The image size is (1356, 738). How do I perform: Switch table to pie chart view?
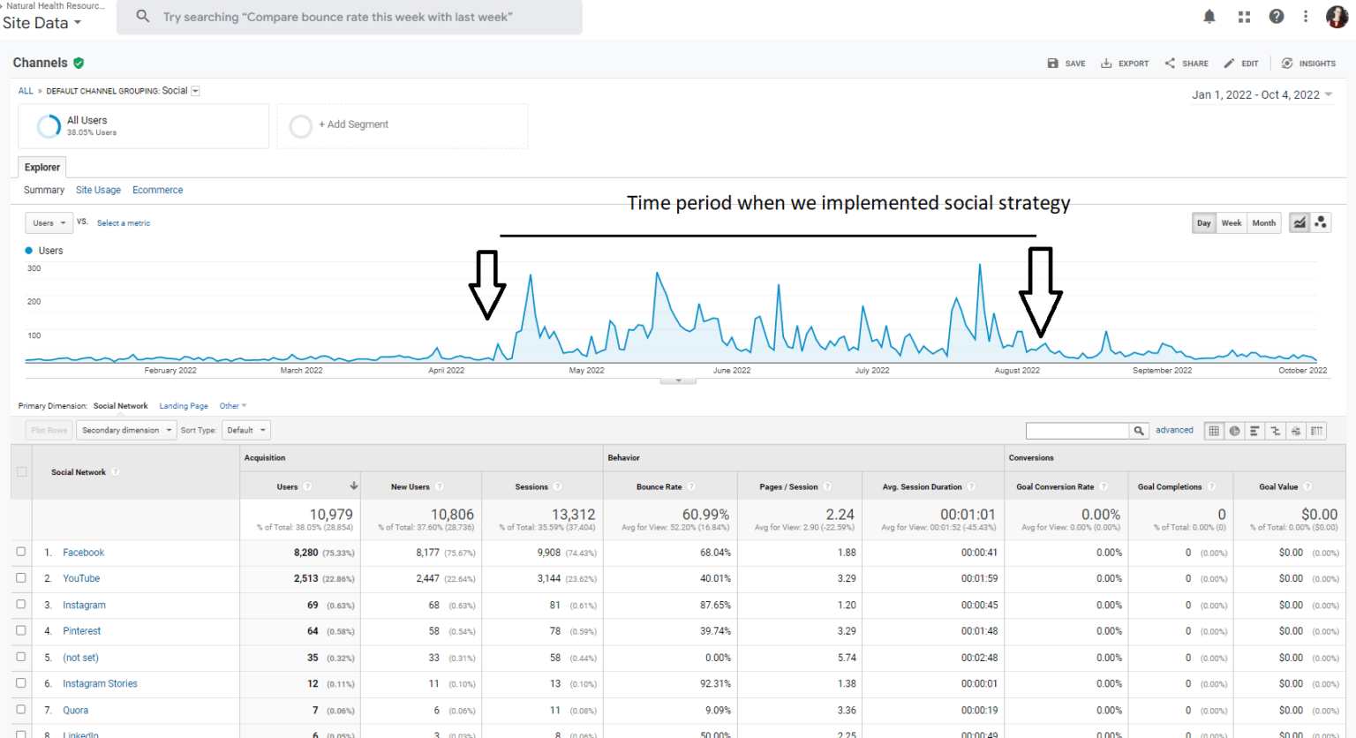click(x=1234, y=431)
